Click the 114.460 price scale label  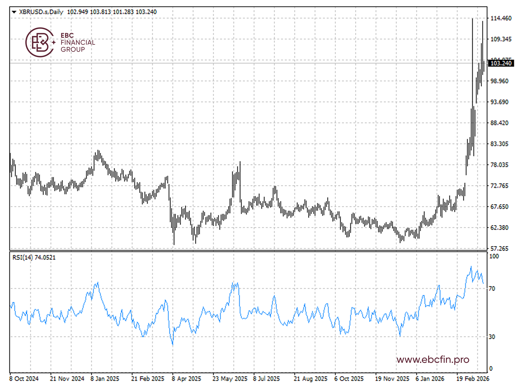[501, 18]
